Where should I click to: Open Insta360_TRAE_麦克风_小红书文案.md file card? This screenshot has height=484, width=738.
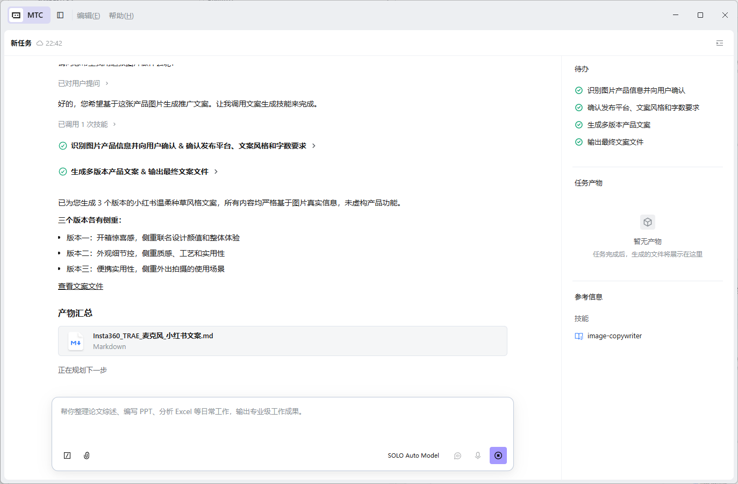(283, 341)
